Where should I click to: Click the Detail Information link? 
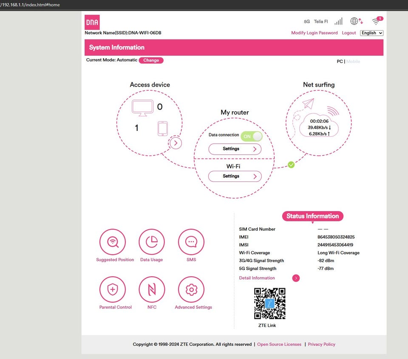[x=257, y=278]
